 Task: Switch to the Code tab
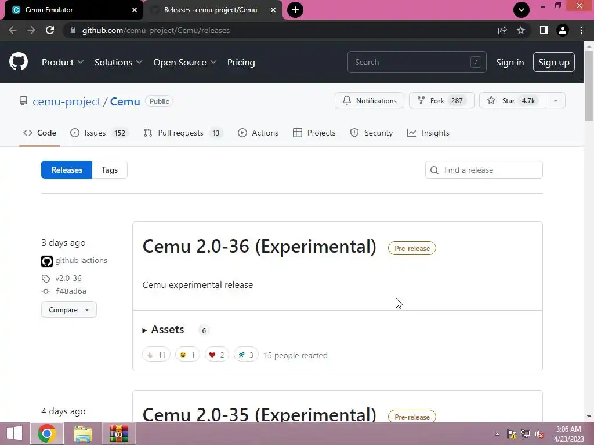(x=40, y=133)
